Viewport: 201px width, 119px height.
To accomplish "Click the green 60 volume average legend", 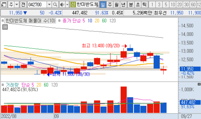I will pos(46,85).
